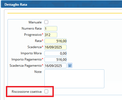The height and width of the screenshot is (100, 122).
Task: Click the Riscossione coattiva label
Action: coord(26,92)
